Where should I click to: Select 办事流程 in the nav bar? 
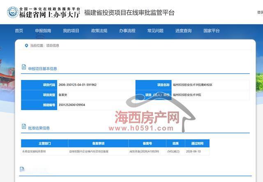pyautogui.click(x=127, y=30)
